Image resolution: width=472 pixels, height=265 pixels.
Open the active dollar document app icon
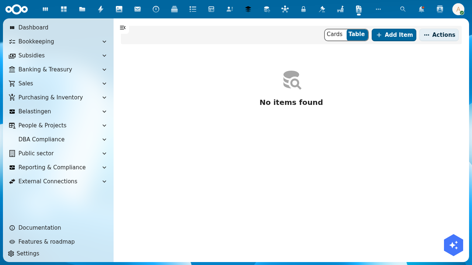[359, 9]
